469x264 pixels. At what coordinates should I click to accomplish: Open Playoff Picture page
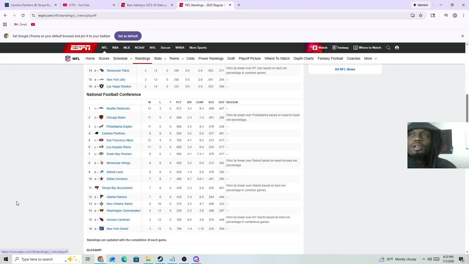pos(250,59)
